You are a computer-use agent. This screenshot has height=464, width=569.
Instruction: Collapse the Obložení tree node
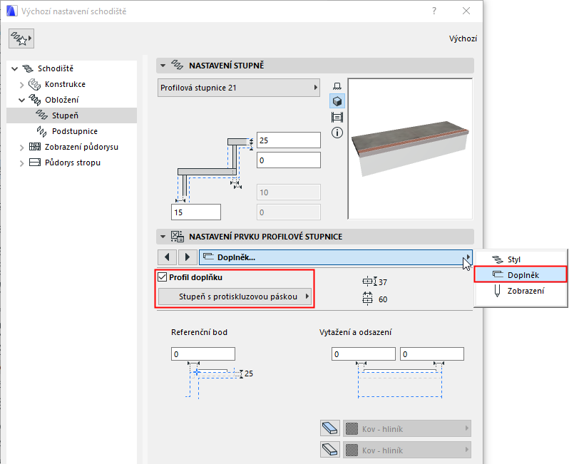[22, 100]
